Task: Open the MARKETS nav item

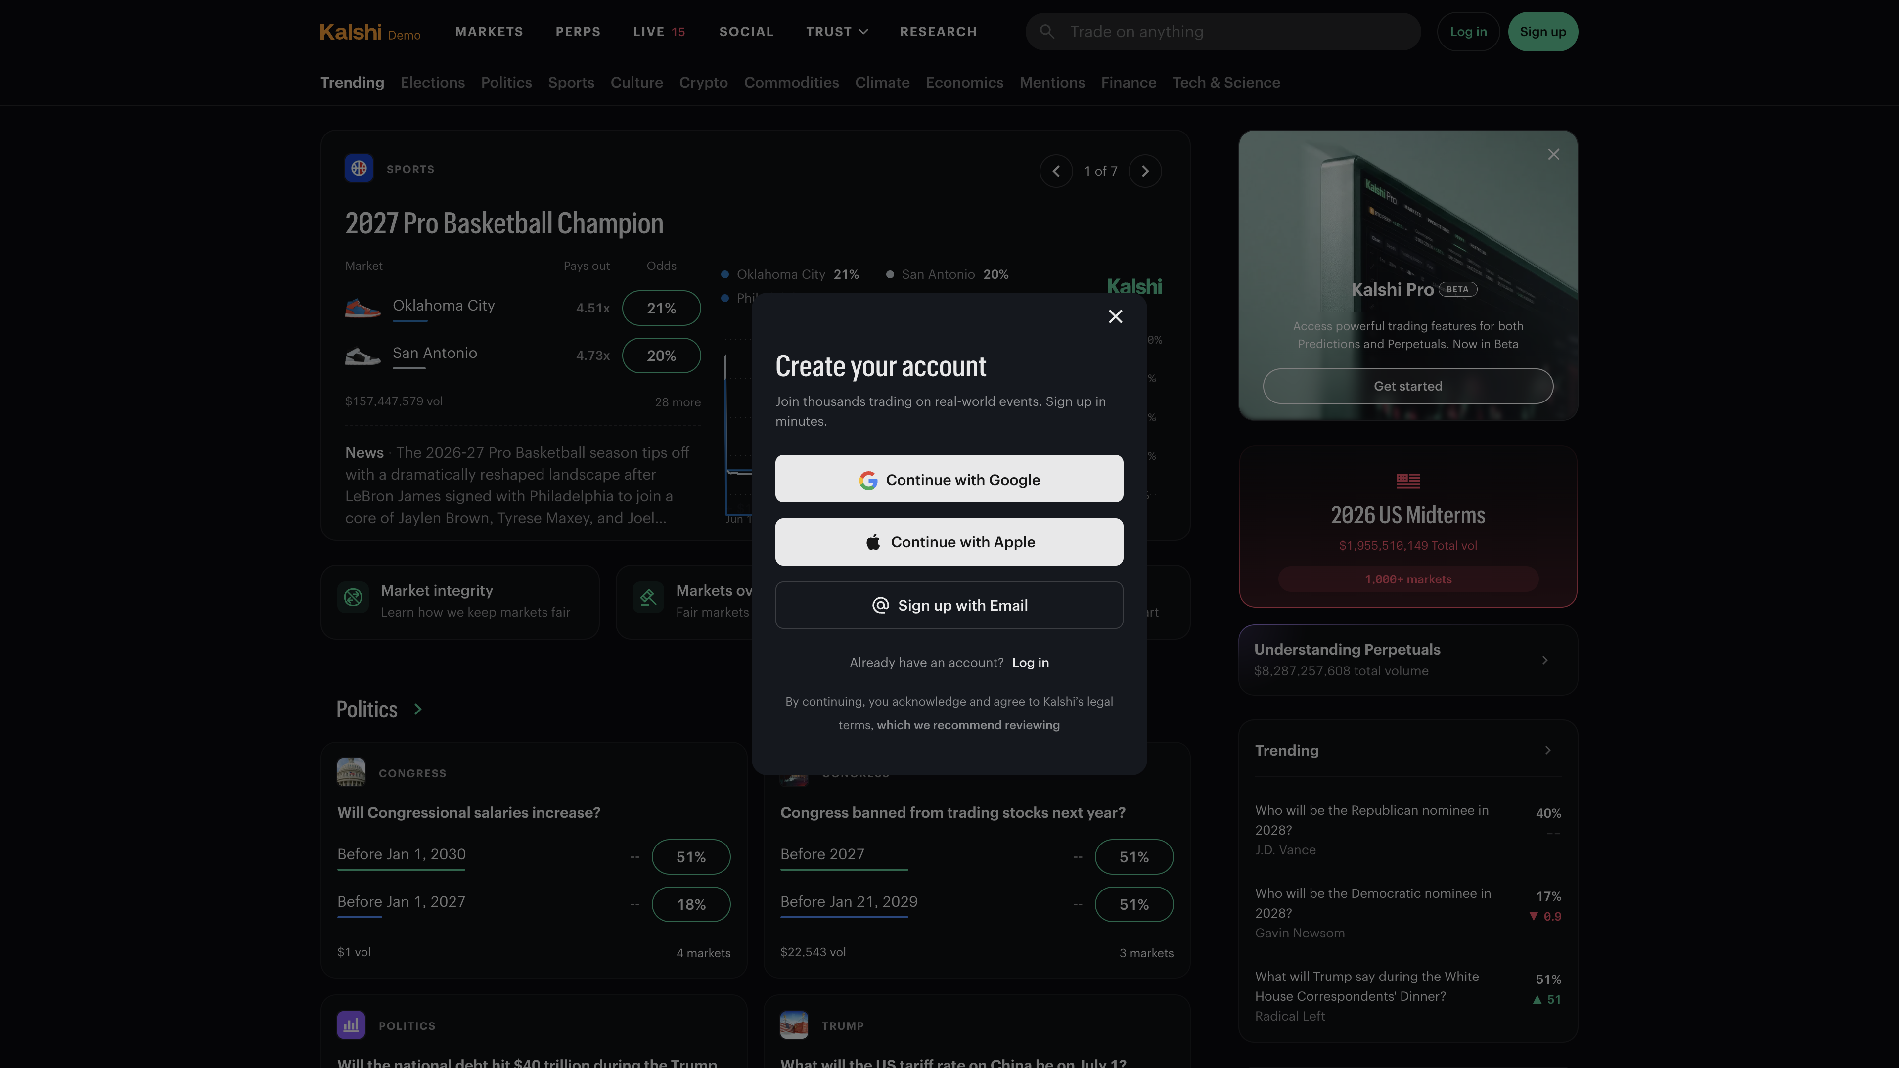Action: [x=489, y=32]
